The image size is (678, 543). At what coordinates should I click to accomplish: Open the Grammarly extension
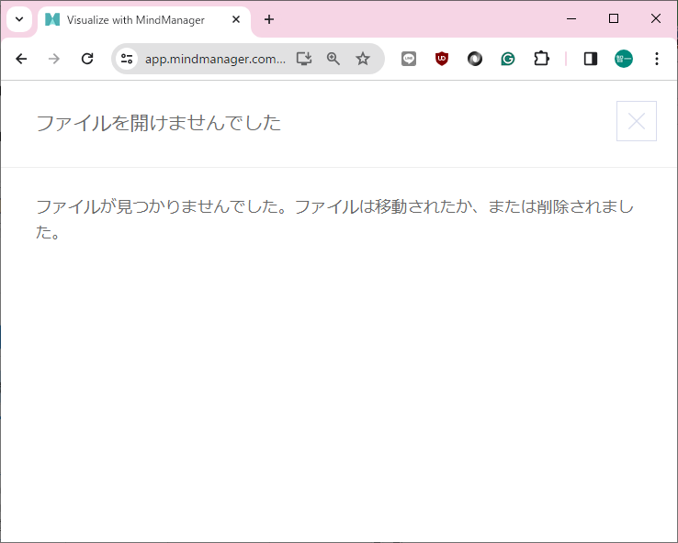click(x=508, y=59)
